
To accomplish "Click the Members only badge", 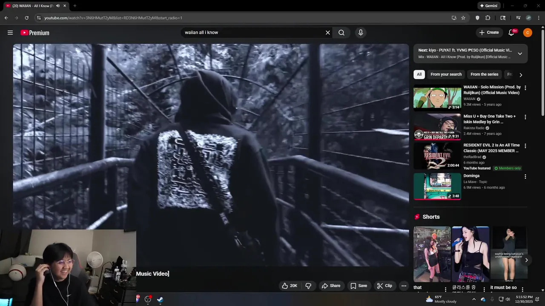I will (508, 168).
